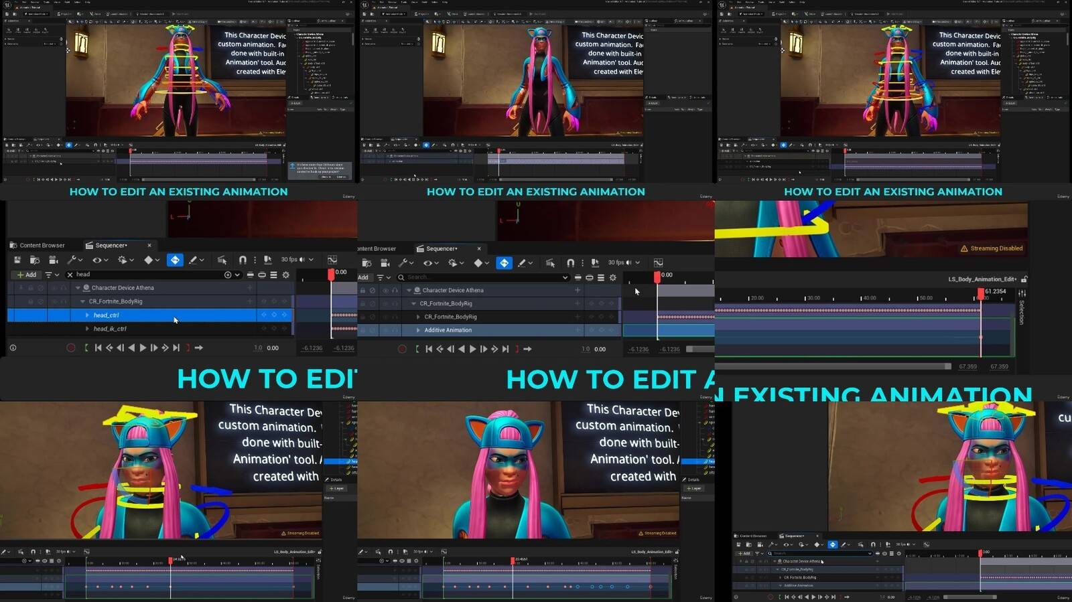Click the LS_Body_Animation_Edit sequence name
The width and height of the screenshot is (1072, 602).
(x=982, y=279)
